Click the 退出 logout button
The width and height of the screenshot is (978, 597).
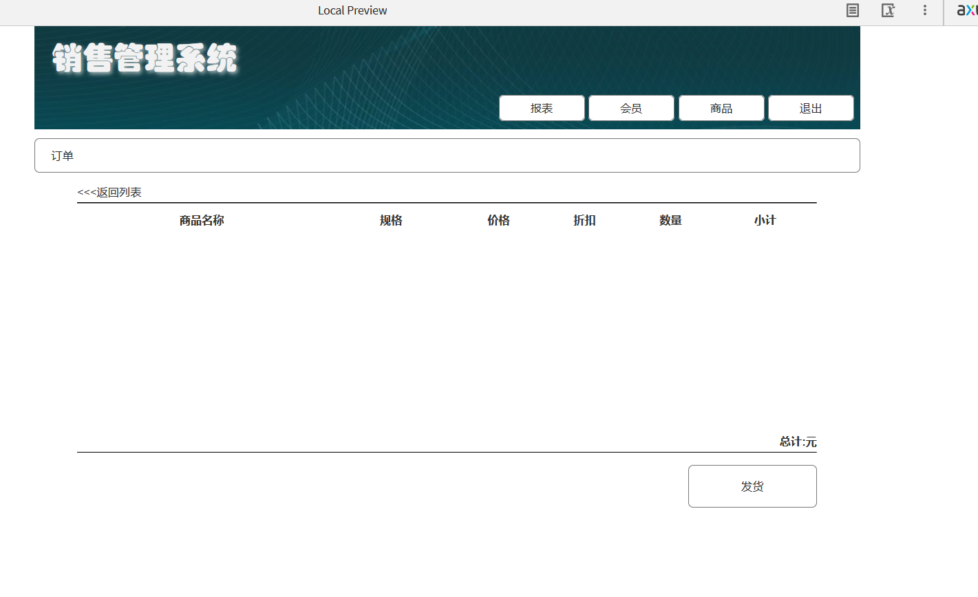[811, 108]
